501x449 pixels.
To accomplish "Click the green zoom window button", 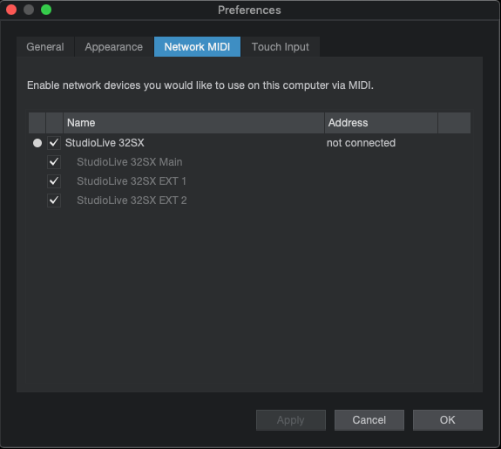I will click(46, 10).
